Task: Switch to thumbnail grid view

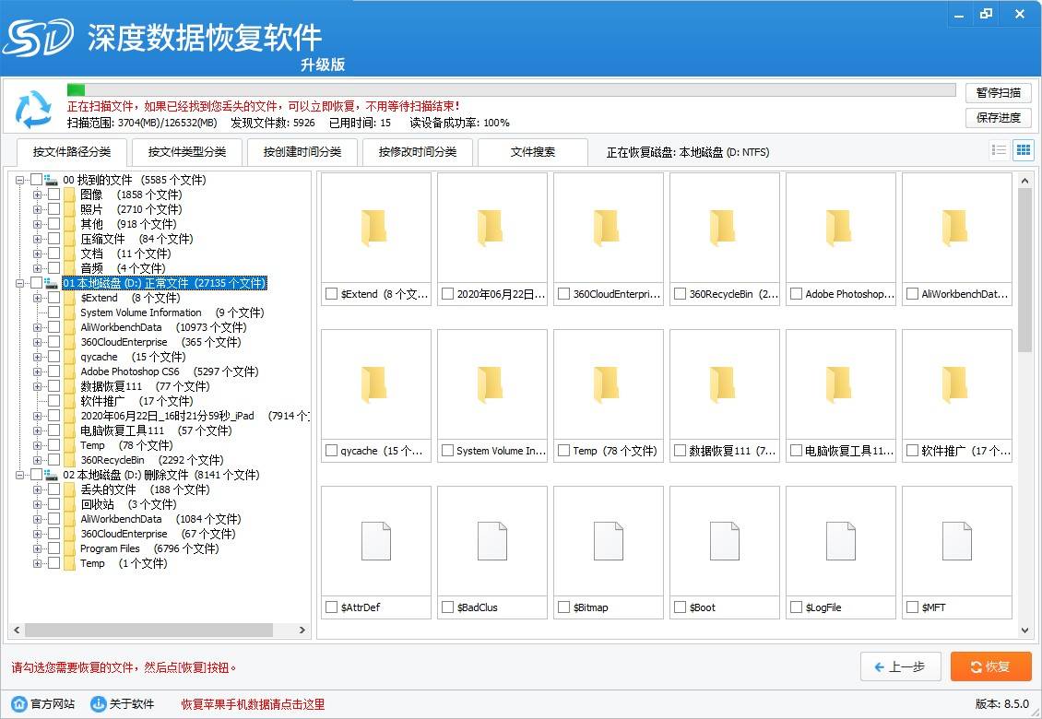Action: tap(1023, 149)
